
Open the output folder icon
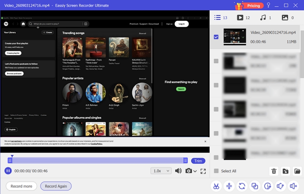tap(297, 171)
